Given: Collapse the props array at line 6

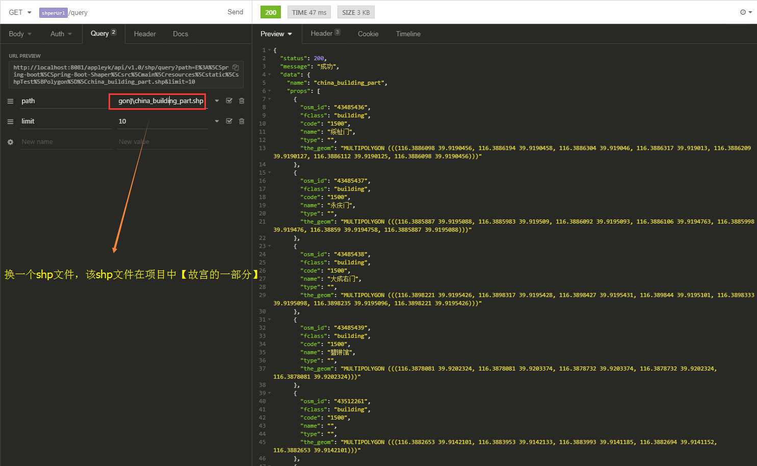Looking at the screenshot, I should [x=270, y=91].
